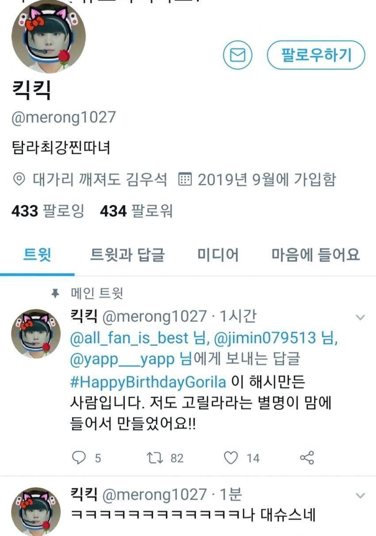376x536 pixels.
Task: Switch to the 트윗과 답글 tab
Action: pos(127,255)
